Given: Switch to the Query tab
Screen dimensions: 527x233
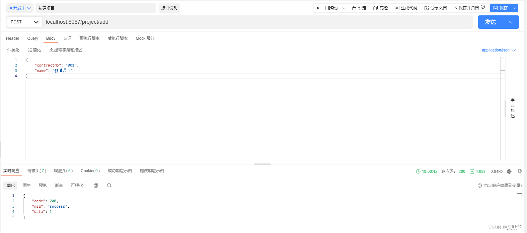Looking at the screenshot, I should (33, 38).
